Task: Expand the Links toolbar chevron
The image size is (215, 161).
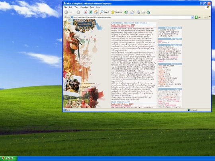Action: coord(210,17)
